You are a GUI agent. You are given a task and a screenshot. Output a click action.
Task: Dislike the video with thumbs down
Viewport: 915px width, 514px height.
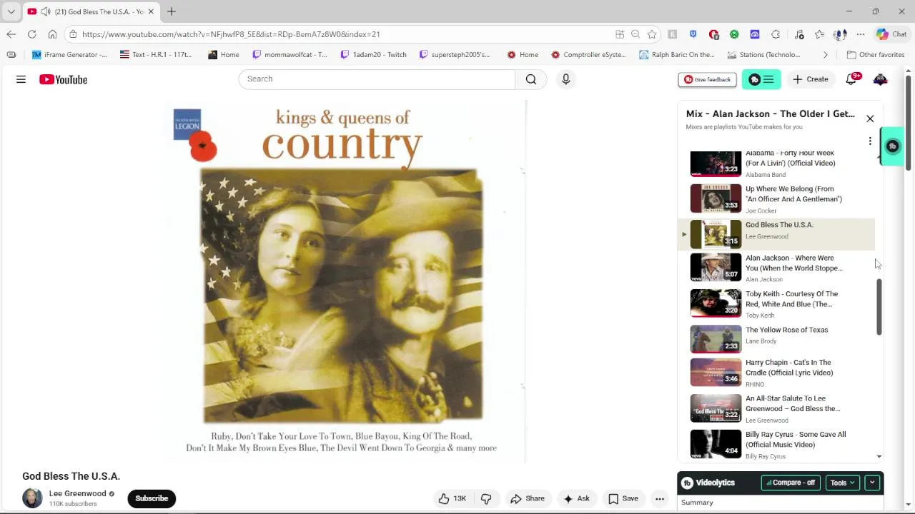(x=486, y=498)
